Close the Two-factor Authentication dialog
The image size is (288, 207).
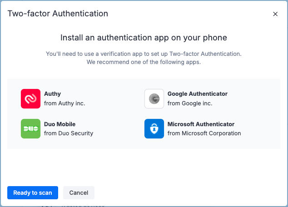coord(275,14)
